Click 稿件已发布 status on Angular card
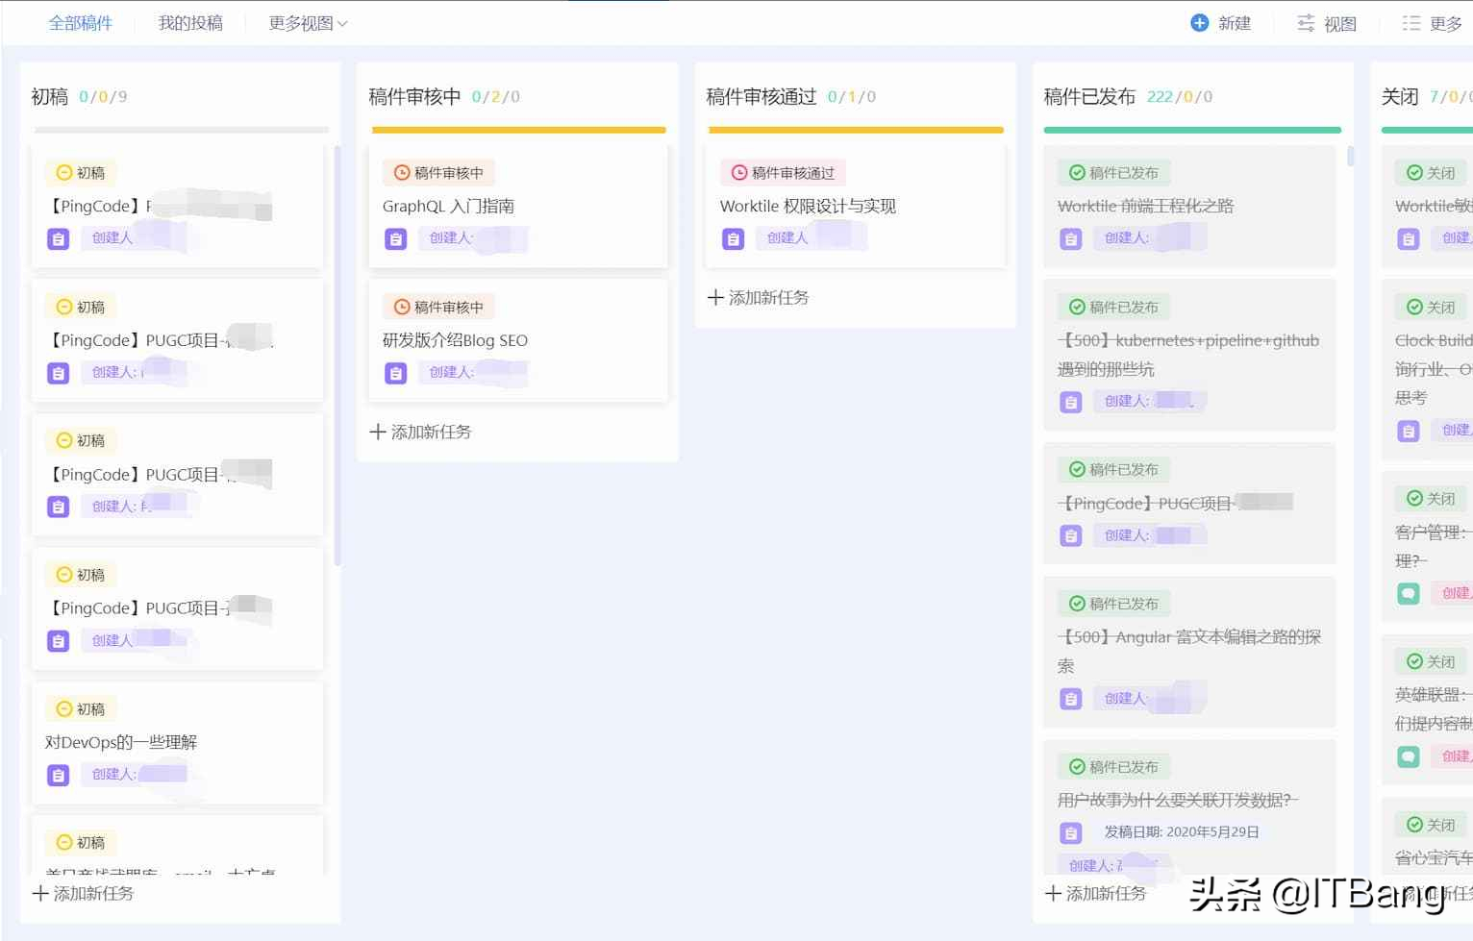 click(x=1113, y=604)
